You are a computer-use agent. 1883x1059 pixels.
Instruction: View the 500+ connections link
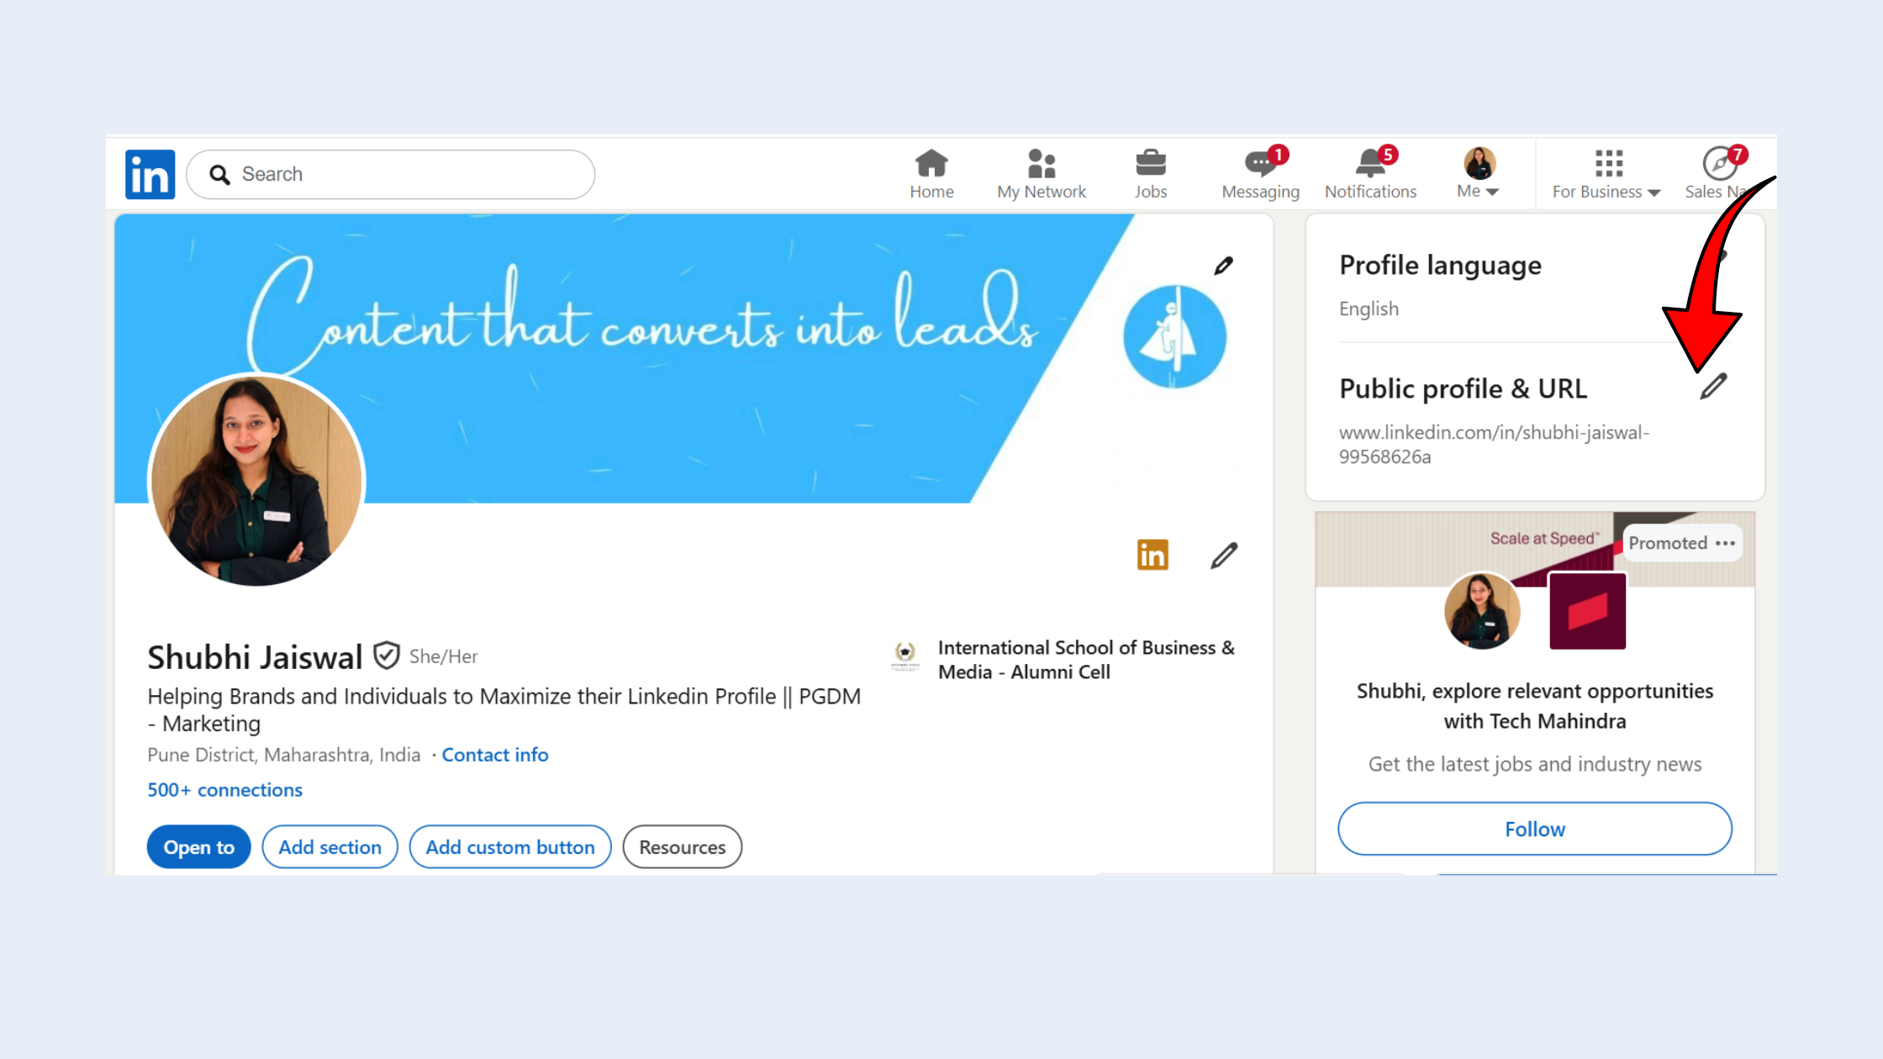tap(224, 790)
